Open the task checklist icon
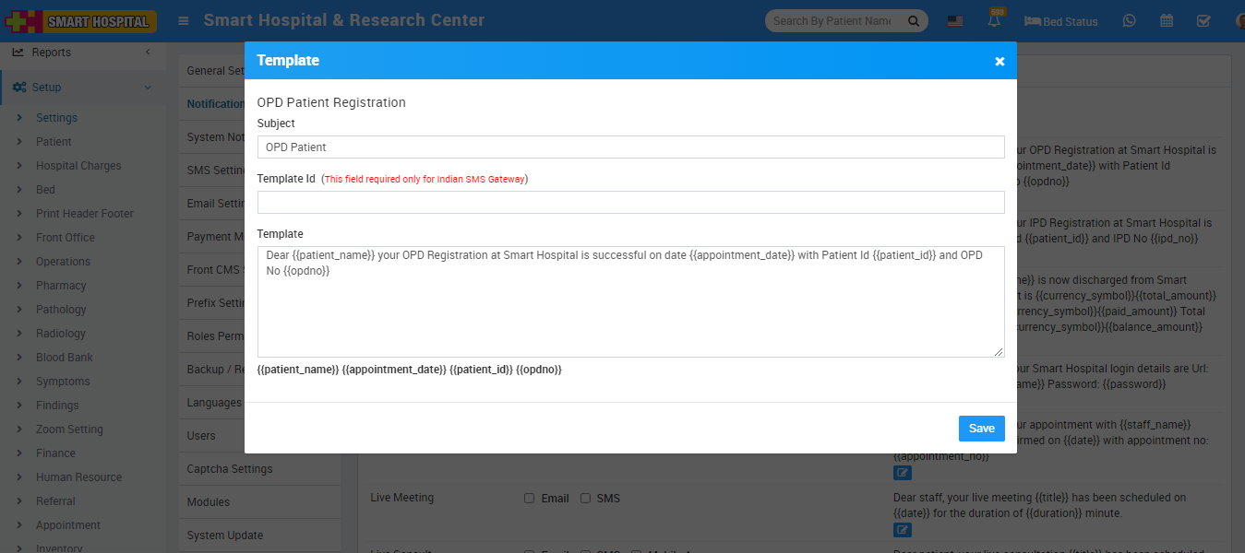Screen dimensions: 1245x553 (x=1203, y=20)
